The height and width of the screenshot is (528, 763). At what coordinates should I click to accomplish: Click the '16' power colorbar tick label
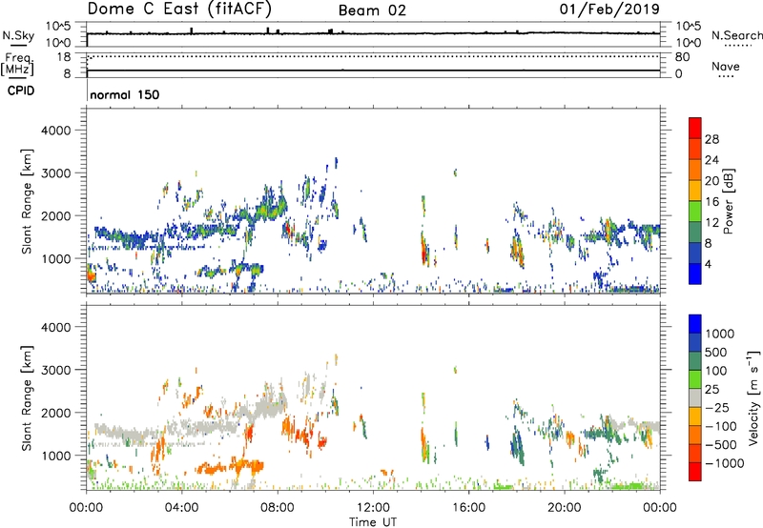click(711, 202)
